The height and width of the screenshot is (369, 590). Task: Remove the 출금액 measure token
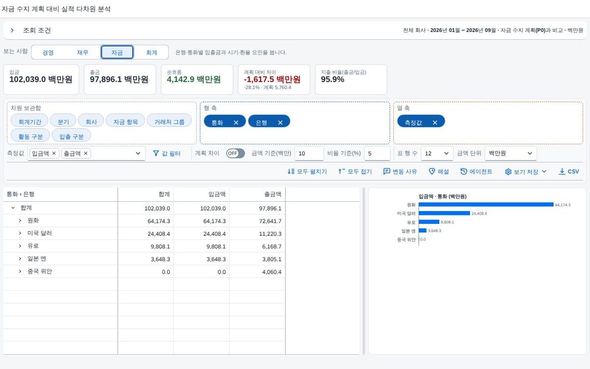(x=86, y=154)
